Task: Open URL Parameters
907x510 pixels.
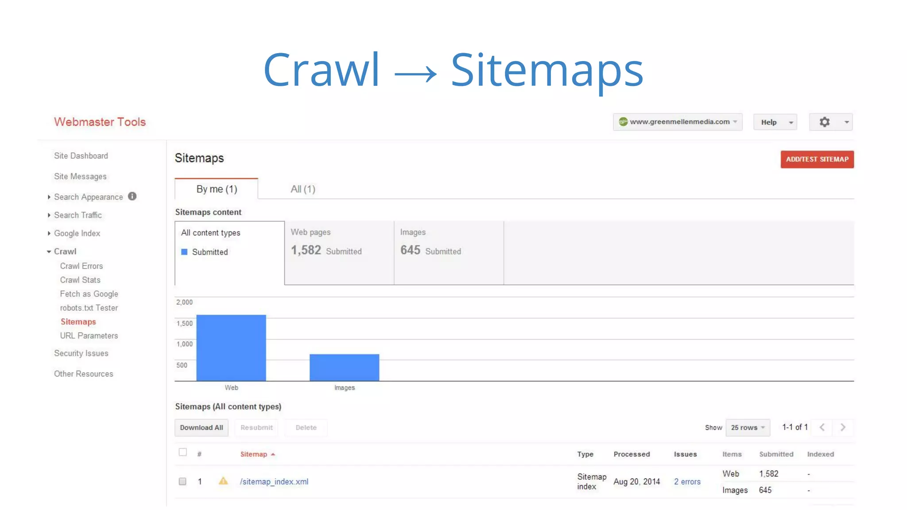Action: pyautogui.click(x=89, y=336)
